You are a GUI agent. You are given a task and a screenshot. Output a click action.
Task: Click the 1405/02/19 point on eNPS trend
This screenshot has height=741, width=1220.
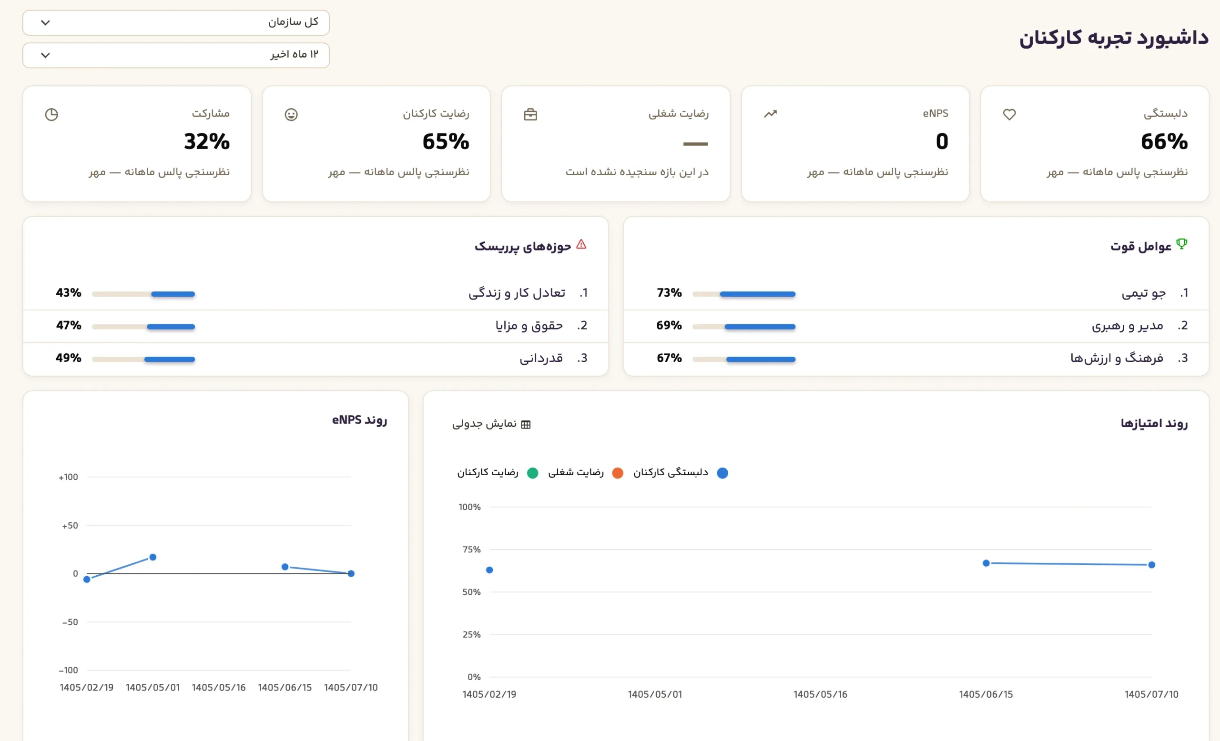(87, 579)
